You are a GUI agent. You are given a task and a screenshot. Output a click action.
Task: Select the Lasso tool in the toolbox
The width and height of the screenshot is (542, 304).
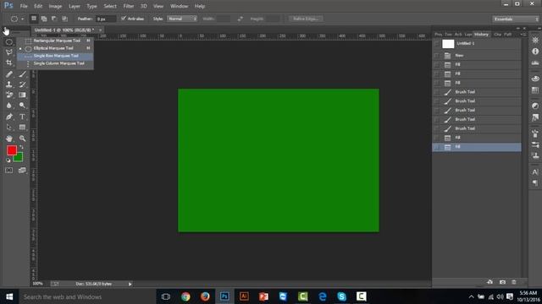click(x=9, y=52)
